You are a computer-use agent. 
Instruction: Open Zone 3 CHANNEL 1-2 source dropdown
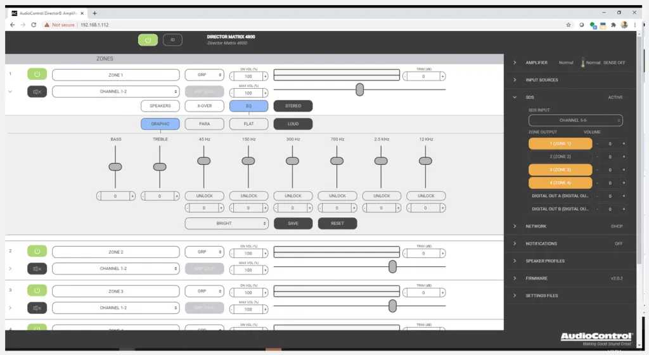[x=116, y=308]
